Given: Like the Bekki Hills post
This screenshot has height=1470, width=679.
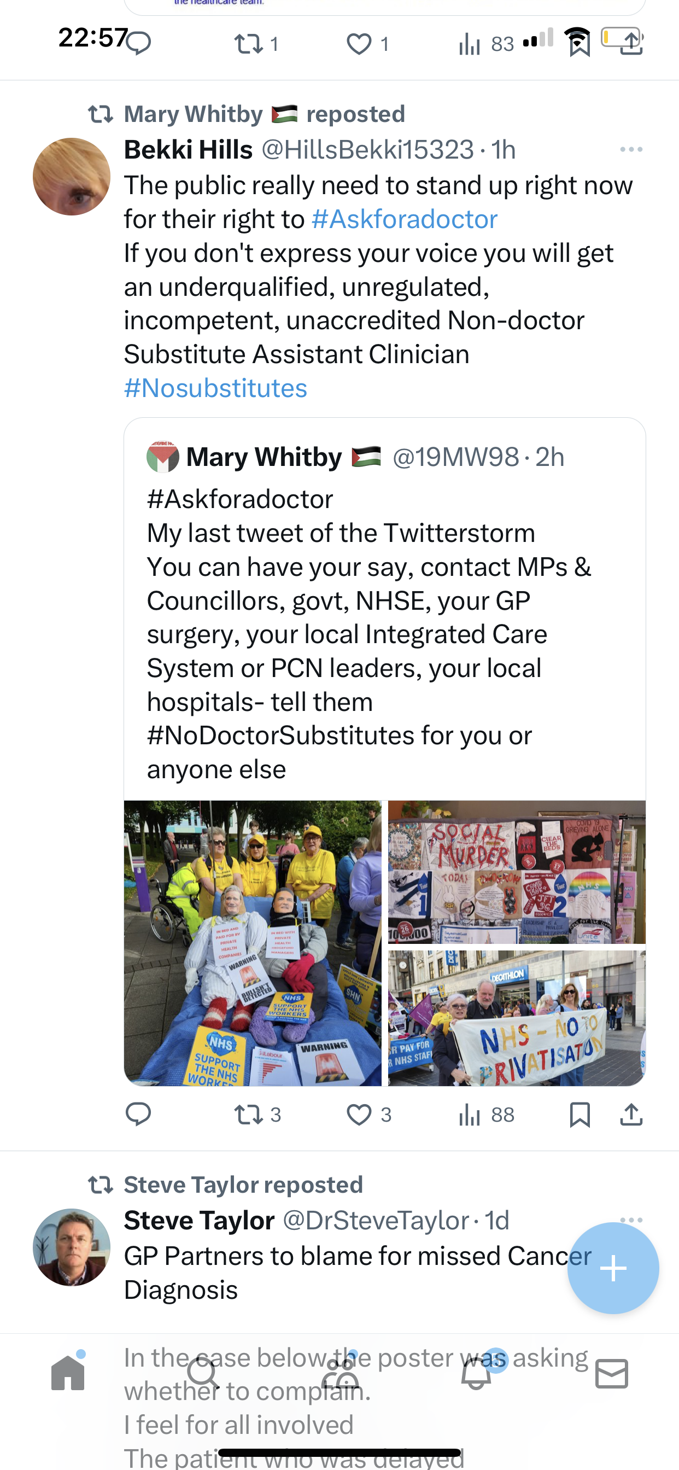Looking at the screenshot, I should pyautogui.click(x=369, y=1114).
